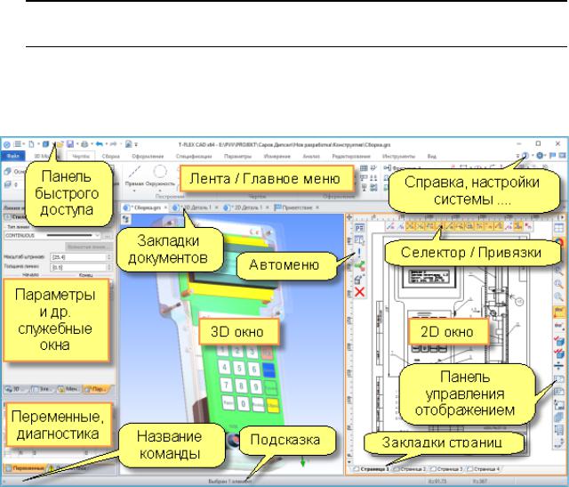
Task: Click the last selector toolbar icon
Action: (528, 226)
